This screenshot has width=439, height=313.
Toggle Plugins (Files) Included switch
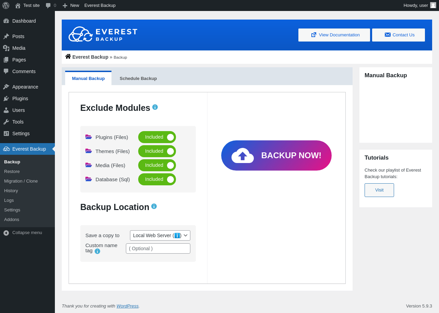pos(157,137)
